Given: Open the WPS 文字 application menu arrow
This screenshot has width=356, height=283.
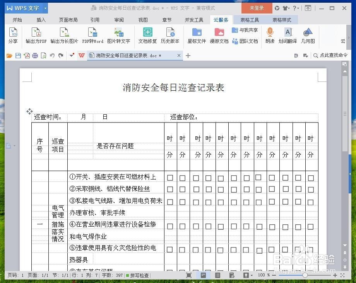Looking at the screenshot, I should (45, 8).
